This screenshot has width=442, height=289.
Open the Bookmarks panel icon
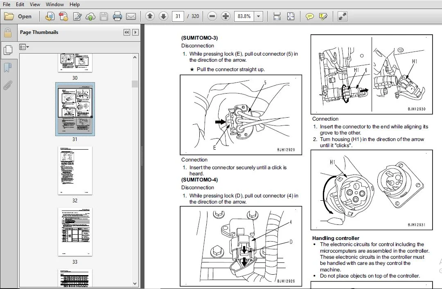click(x=8, y=68)
